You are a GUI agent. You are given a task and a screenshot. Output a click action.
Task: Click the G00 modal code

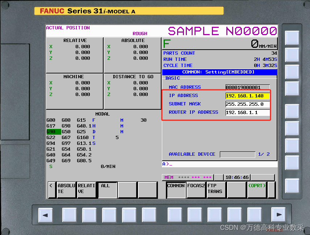click(51, 120)
